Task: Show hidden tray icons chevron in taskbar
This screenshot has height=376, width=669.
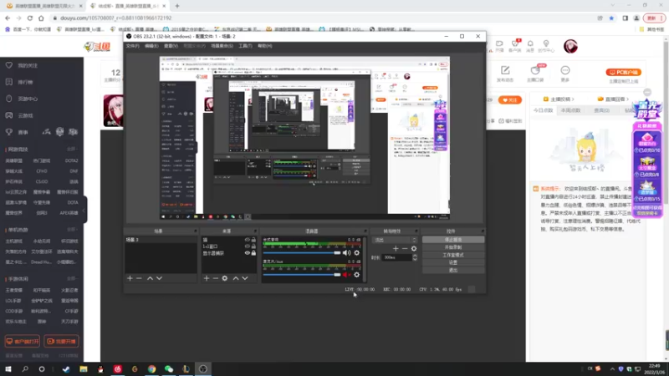Action: pos(612,369)
